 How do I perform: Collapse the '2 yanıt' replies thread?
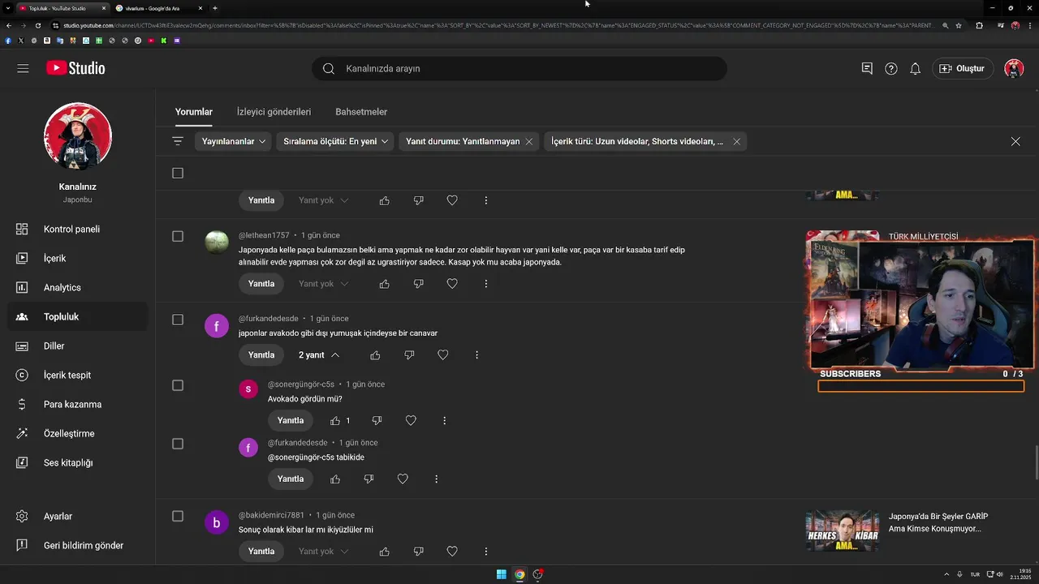pos(319,355)
